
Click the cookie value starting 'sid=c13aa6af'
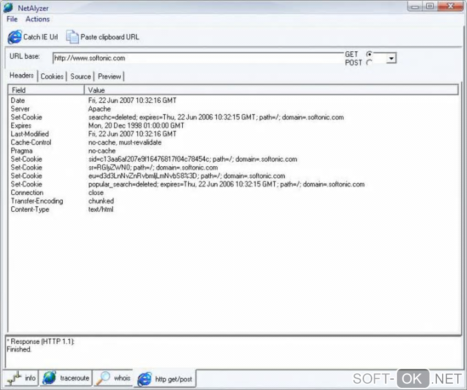pyautogui.click(x=193, y=159)
